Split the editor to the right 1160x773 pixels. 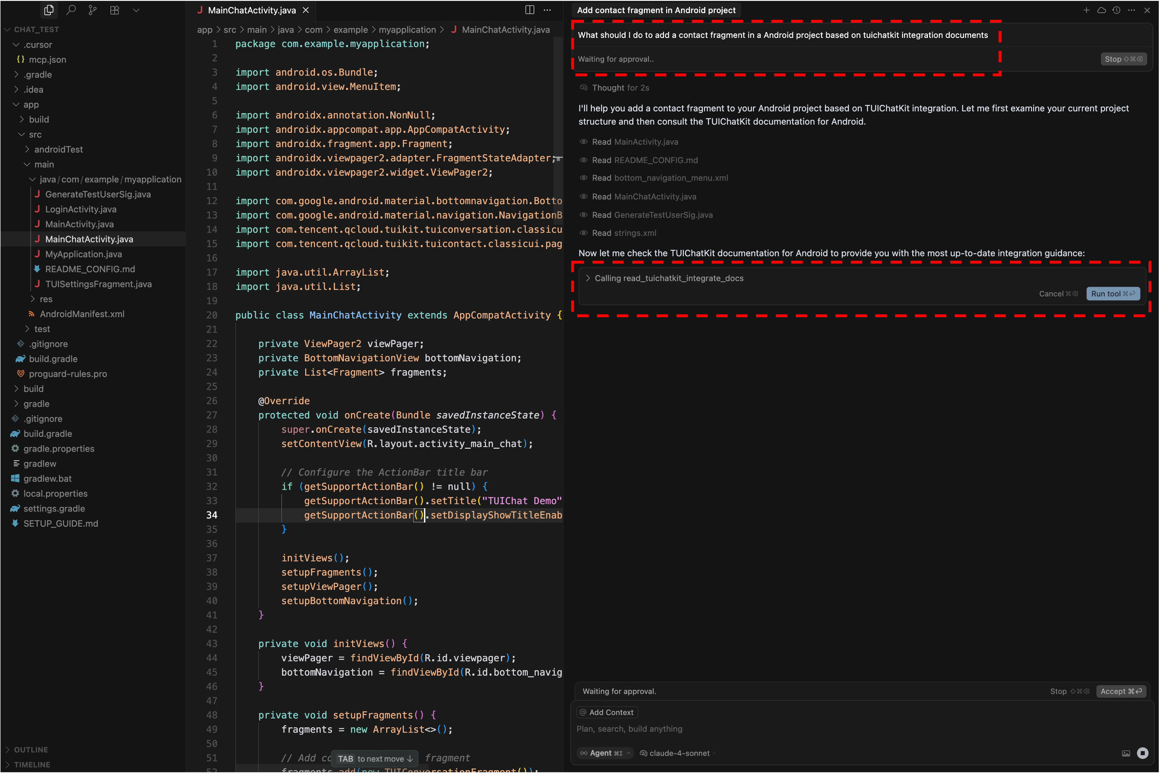(529, 10)
